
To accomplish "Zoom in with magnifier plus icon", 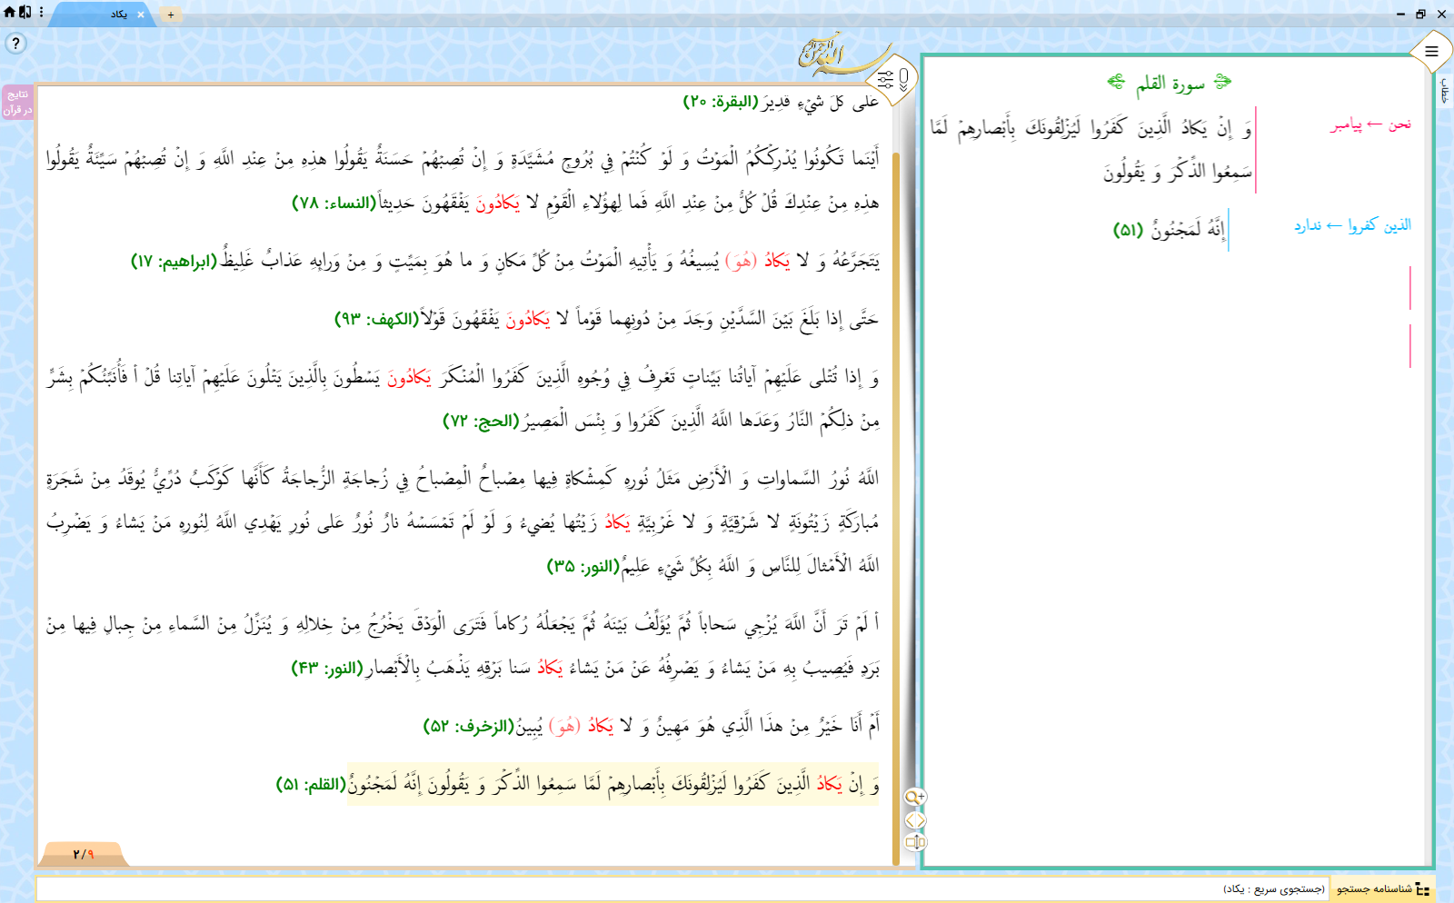I will [915, 797].
